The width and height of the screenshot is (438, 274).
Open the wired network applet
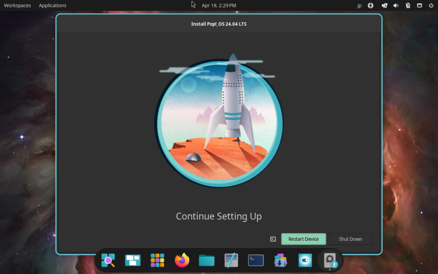420,6
